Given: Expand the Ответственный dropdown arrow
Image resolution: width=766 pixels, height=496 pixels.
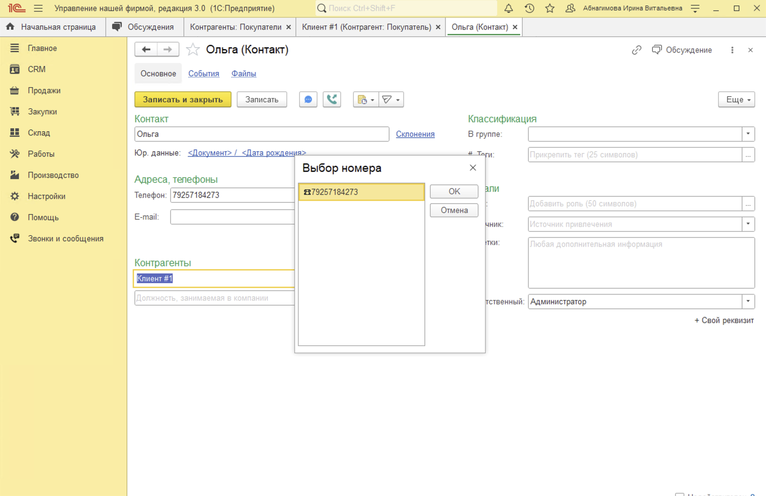Looking at the screenshot, I should point(749,301).
